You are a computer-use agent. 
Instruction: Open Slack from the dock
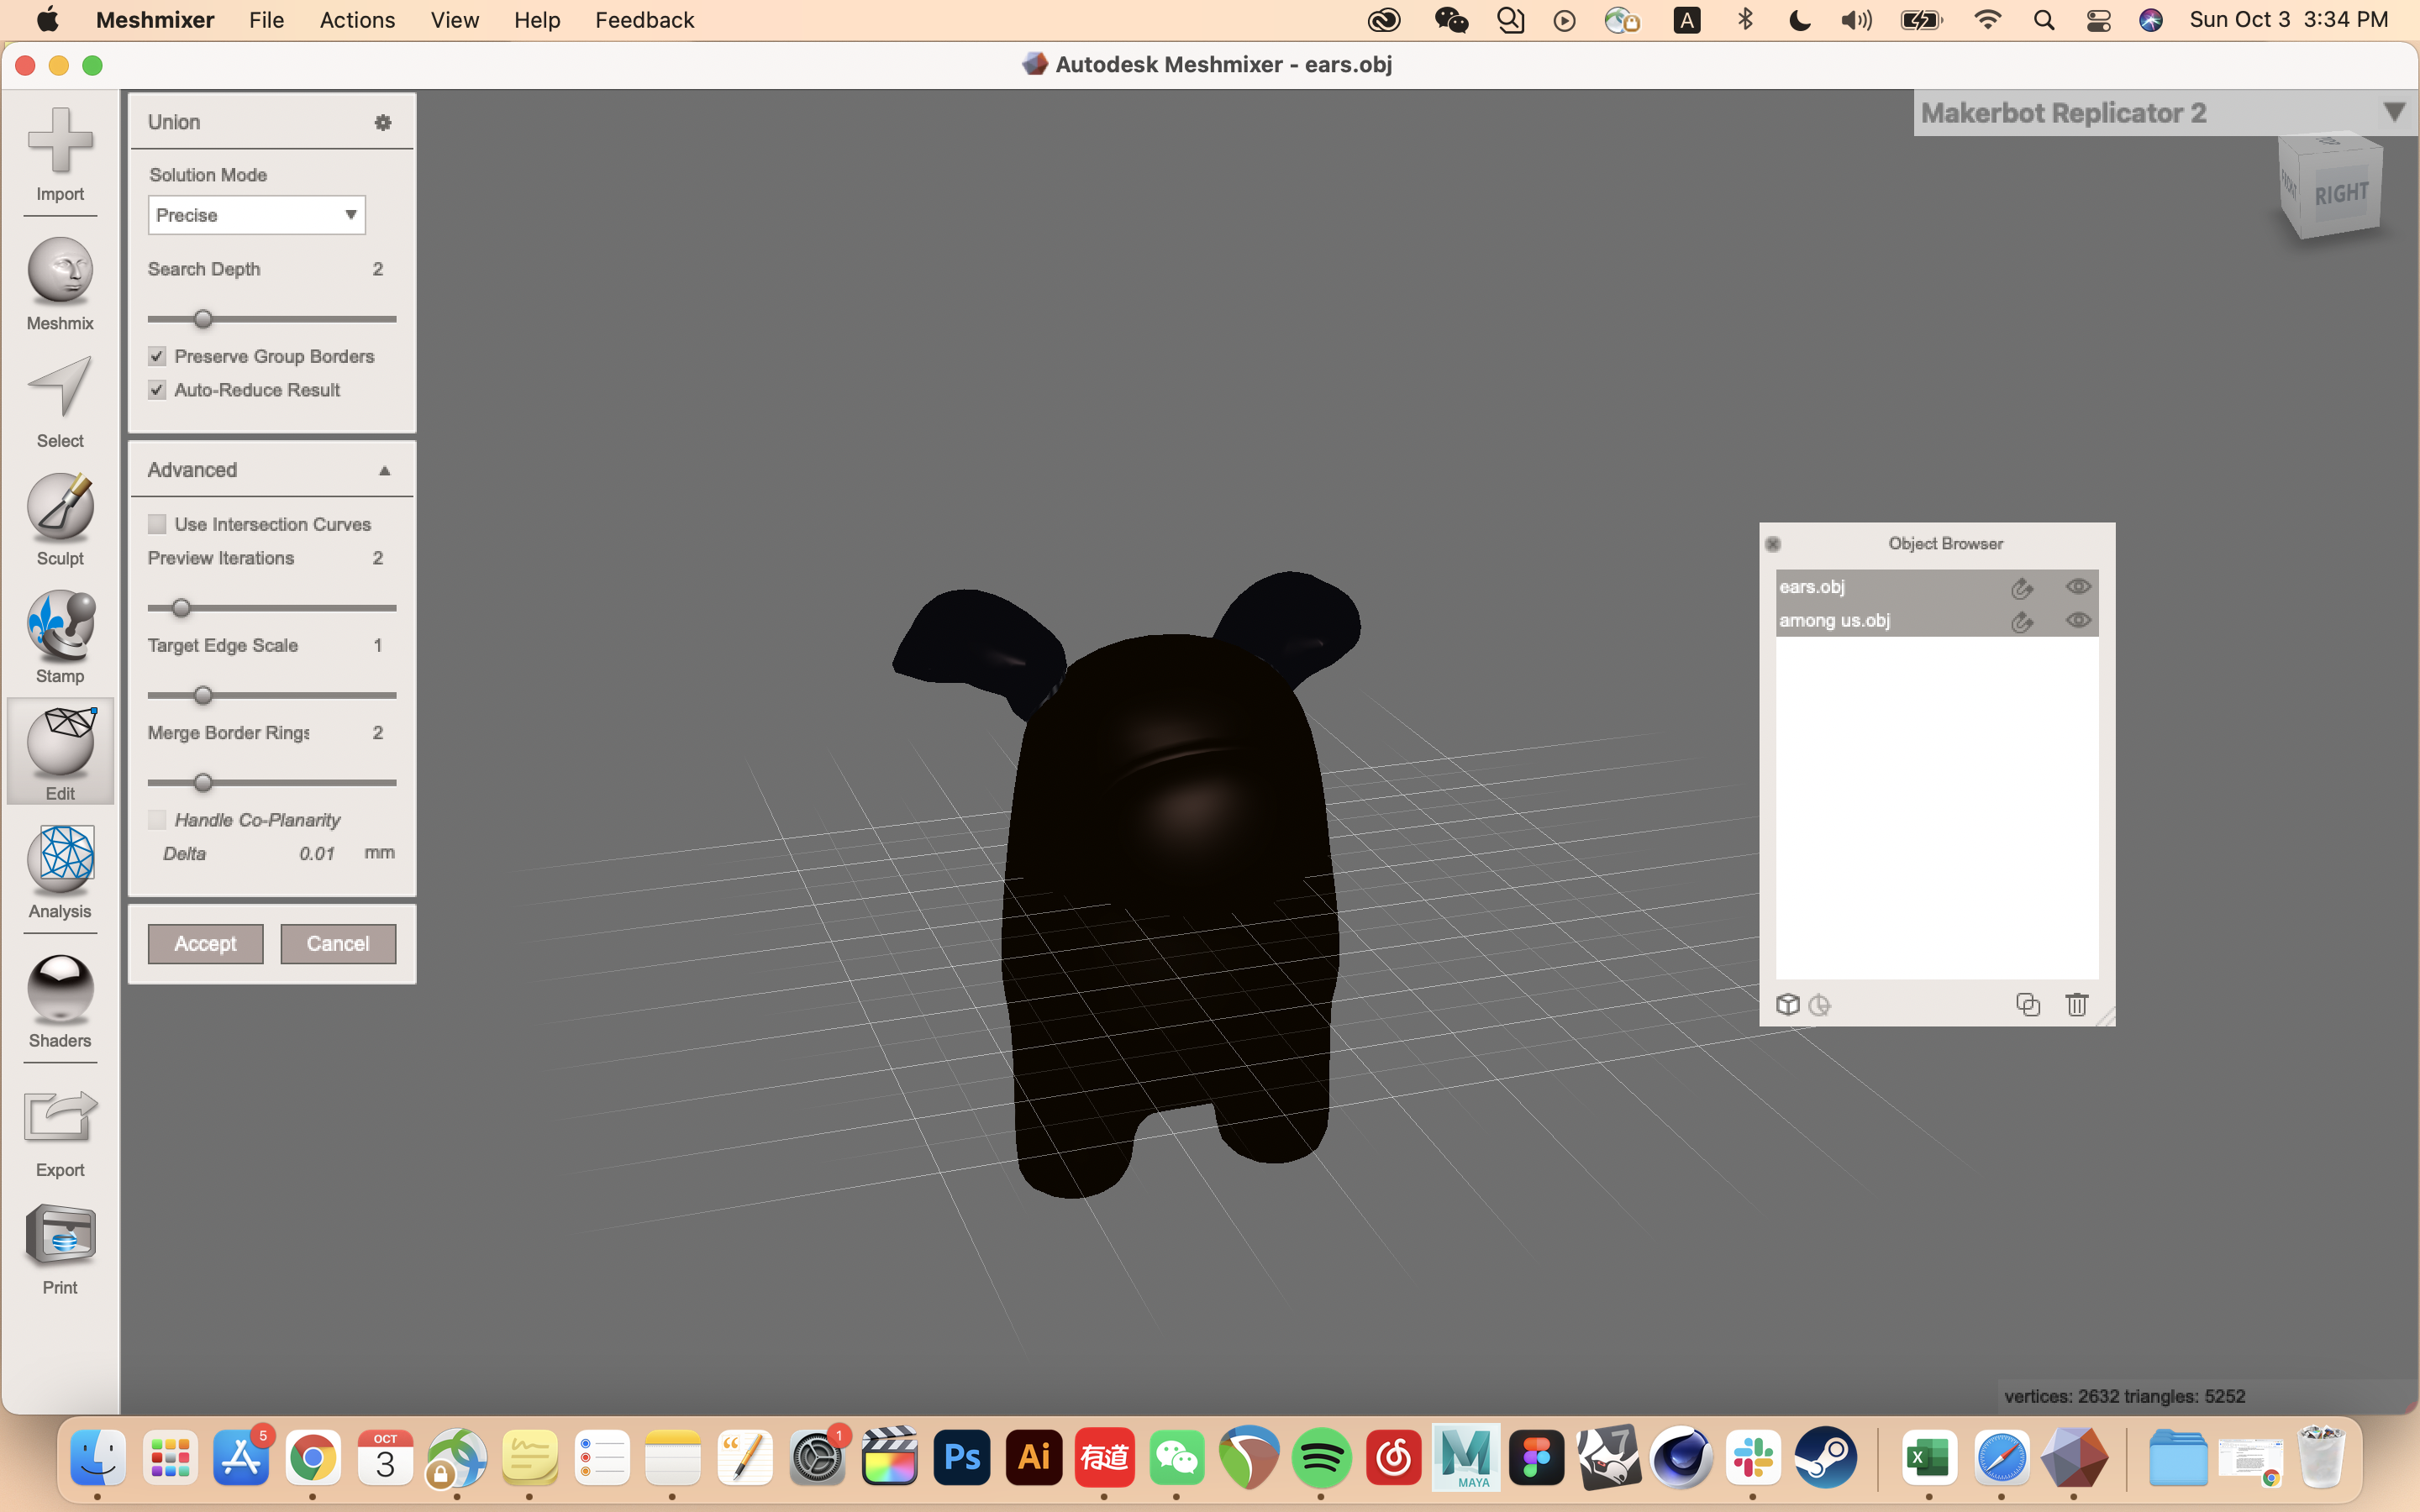click(1754, 1458)
